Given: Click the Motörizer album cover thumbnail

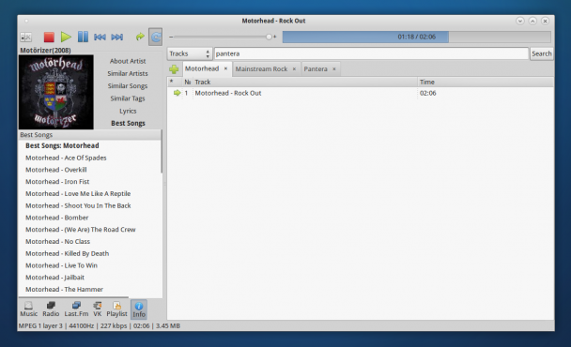Looking at the screenshot, I should [x=56, y=92].
